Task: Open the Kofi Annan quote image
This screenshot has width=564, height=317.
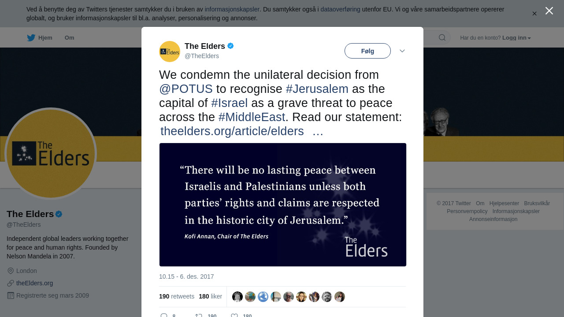Action: 283,205
